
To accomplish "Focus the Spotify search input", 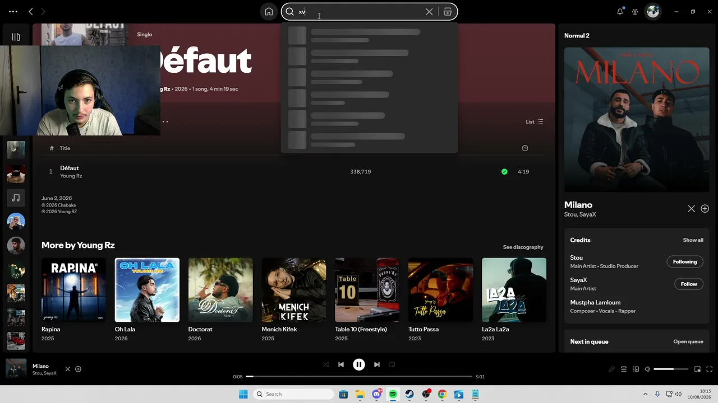I will (359, 12).
